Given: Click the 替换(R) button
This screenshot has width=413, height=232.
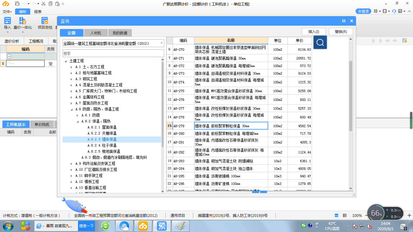Looking at the screenshot, I should coord(341,31).
